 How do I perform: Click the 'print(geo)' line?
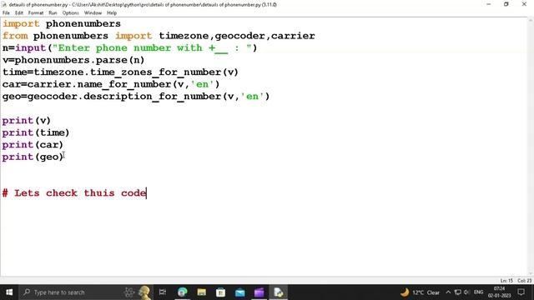coord(33,157)
